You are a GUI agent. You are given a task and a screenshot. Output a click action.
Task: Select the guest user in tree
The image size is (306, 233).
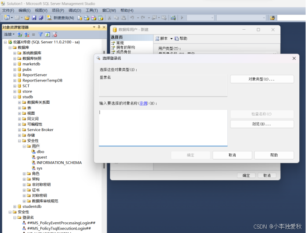(42, 157)
